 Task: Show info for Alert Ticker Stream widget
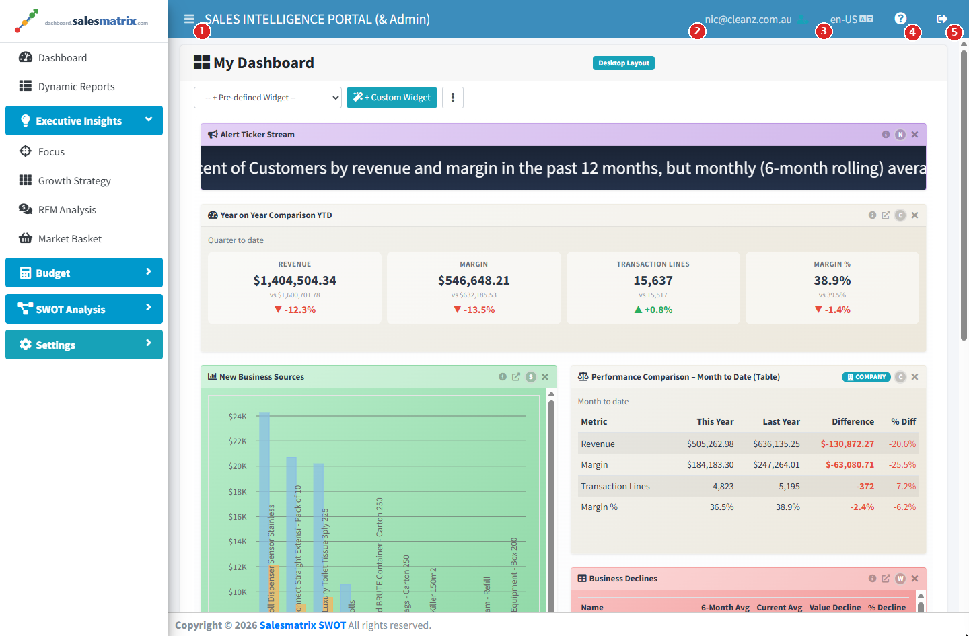click(886, 135)
